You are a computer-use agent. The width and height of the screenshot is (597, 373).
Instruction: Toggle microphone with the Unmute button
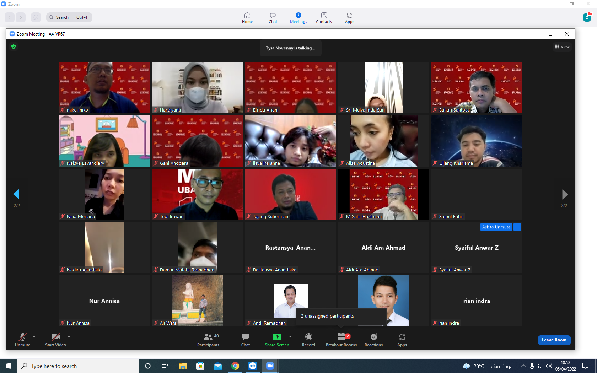[22, 340]
